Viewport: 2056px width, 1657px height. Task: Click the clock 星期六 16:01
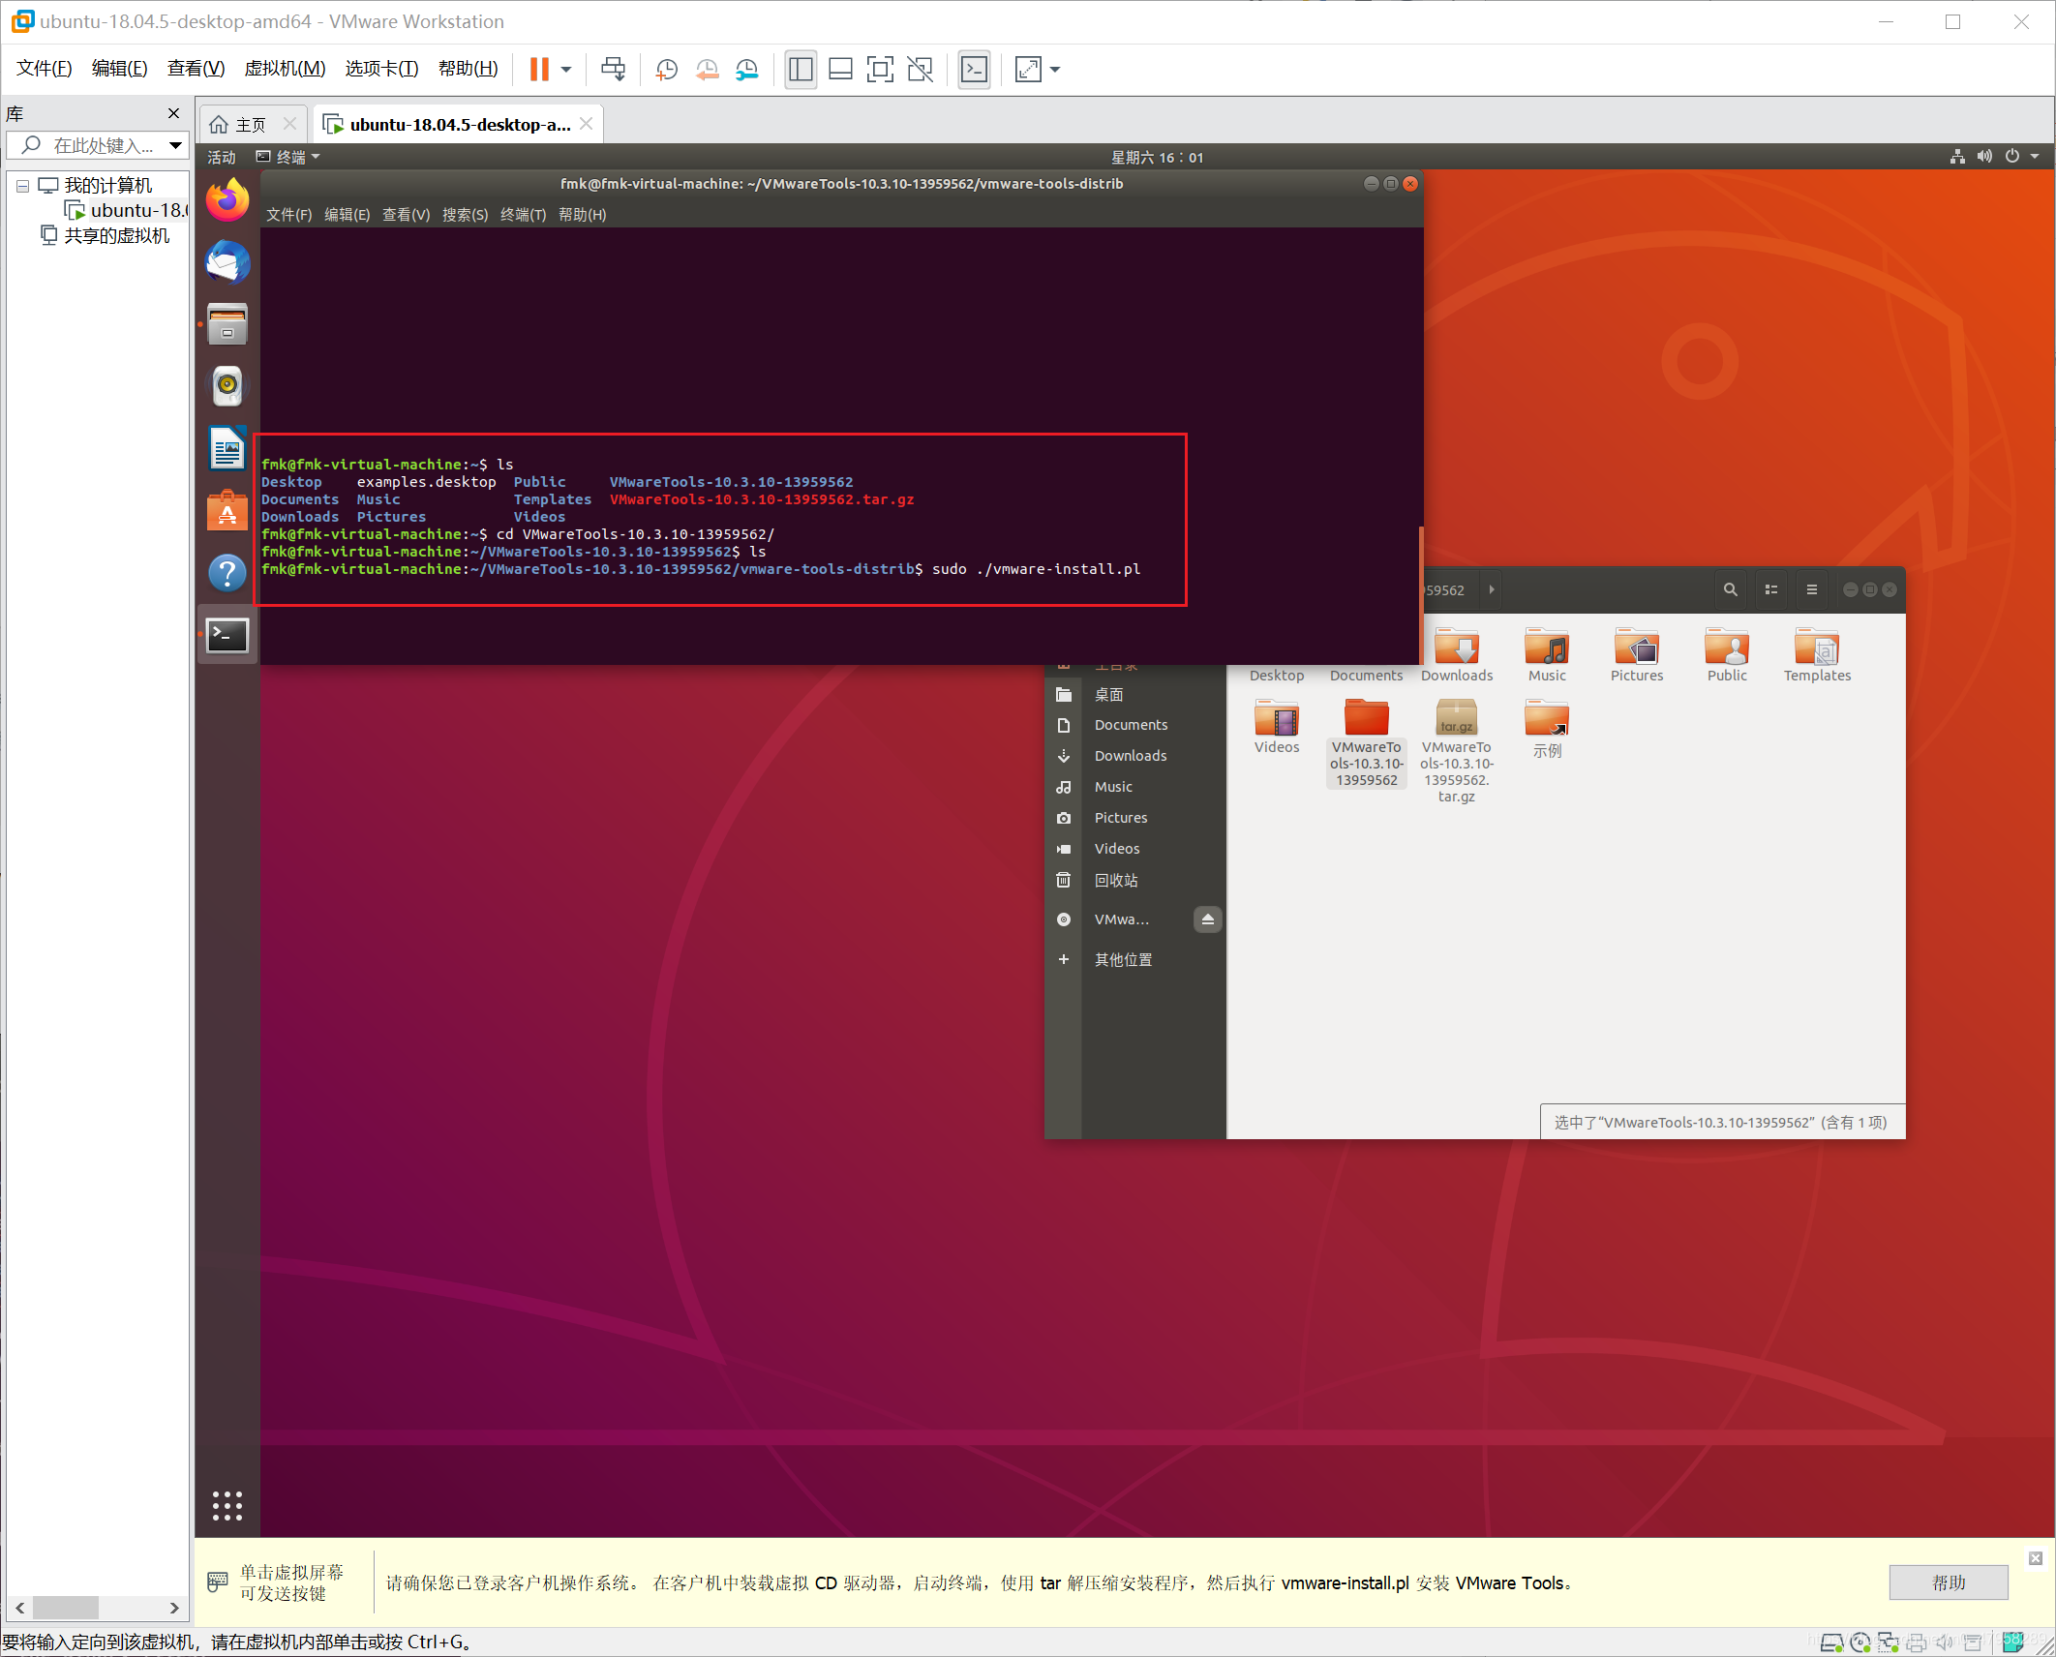pos(1157,157)
